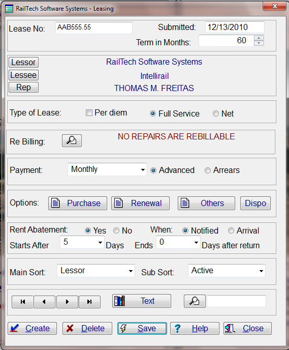Viewport: 289px width, 350px height.
Task: Set Rent Abatement to No
Action: [x=116, y=230]
